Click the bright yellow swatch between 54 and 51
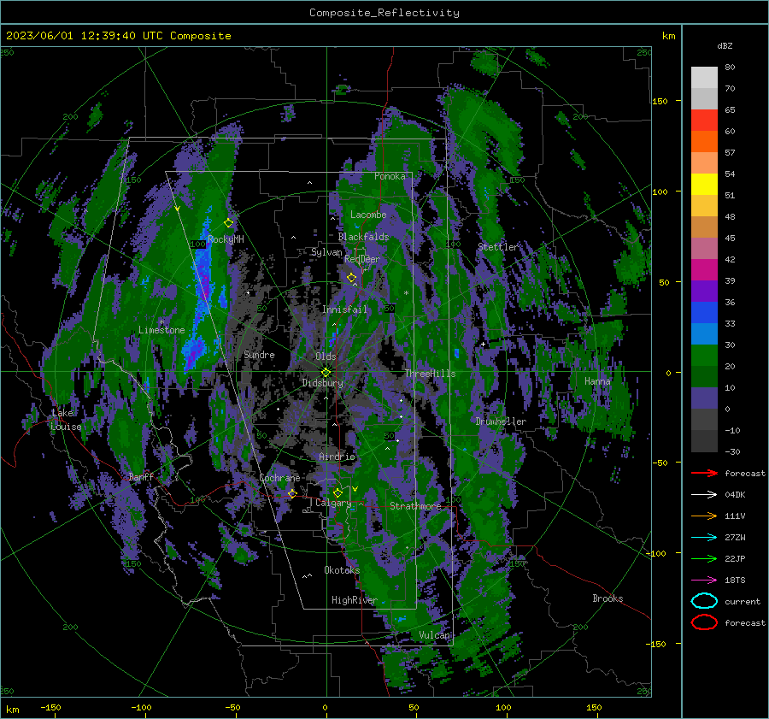769x719 pixels. (x=704, y=185)
